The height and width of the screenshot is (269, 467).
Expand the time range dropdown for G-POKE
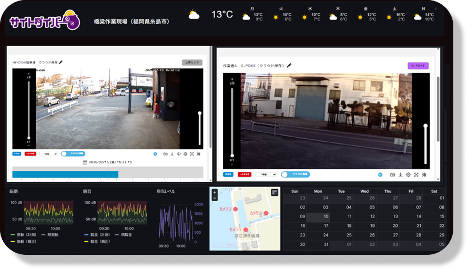pyautogui.click(x=266, y=174)
